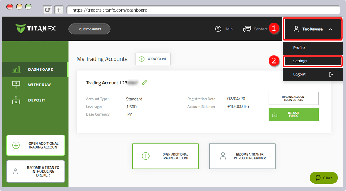This screenshot has height=191, width=346.
Task: Open Trading Account Login Details
Action: (x=293, y=98)
